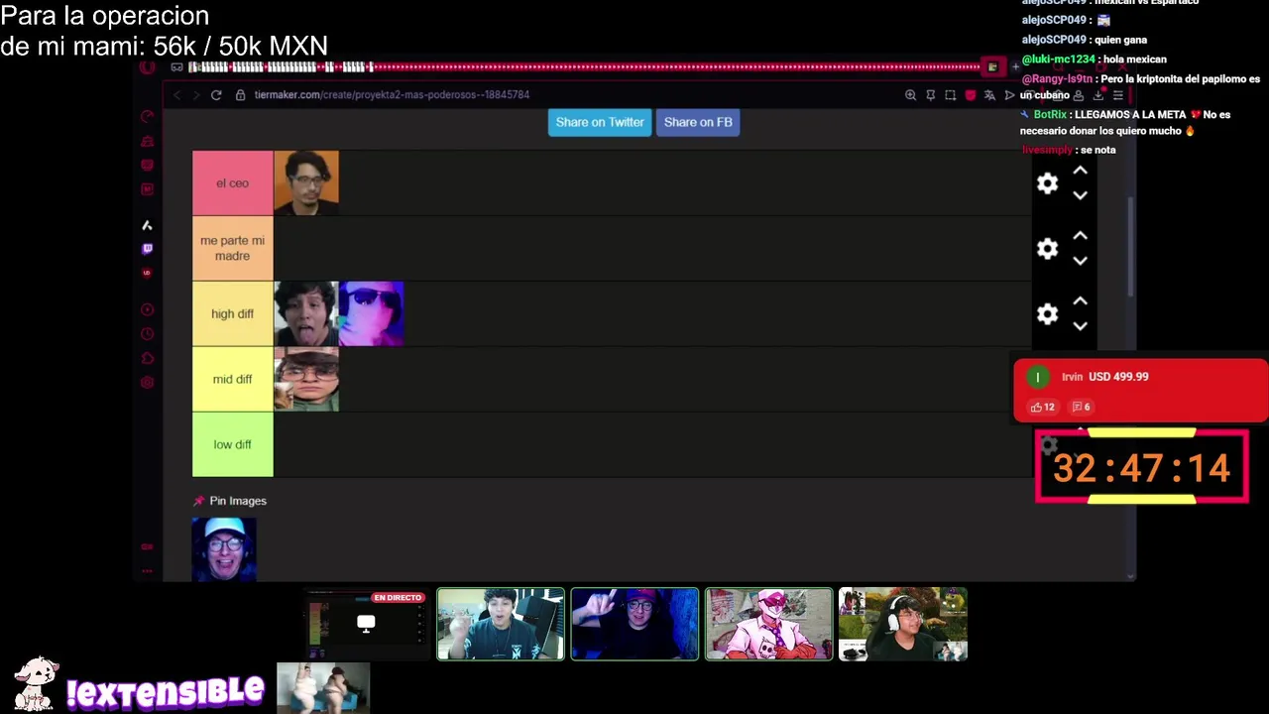The width and height of the screenshot is (1269, 714).
Task: Click the zoom magnifier in address bar
Action: (x=910, y=95)
